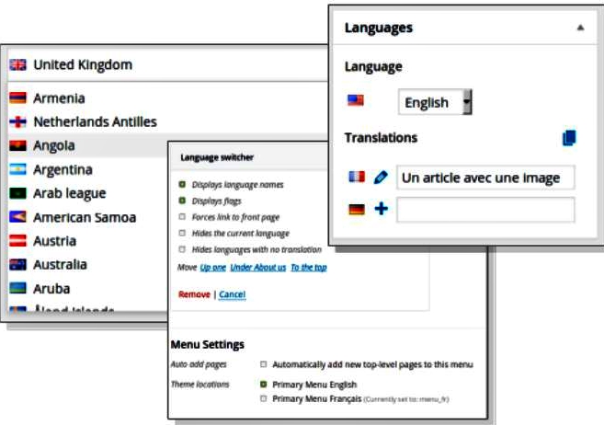Select Armenia from the flag list
The width and height of the screenshot is (604, 425).
click(x=168, y=98)
